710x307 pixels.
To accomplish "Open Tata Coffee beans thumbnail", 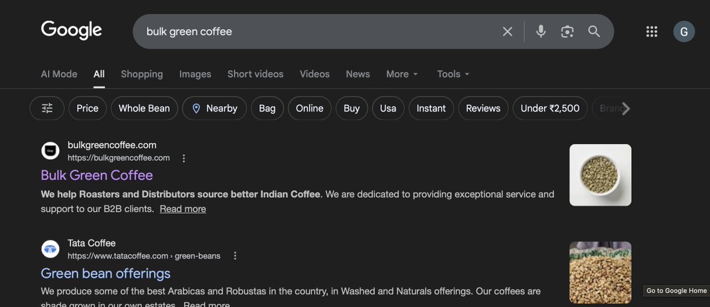I will [x=600, y=273].
